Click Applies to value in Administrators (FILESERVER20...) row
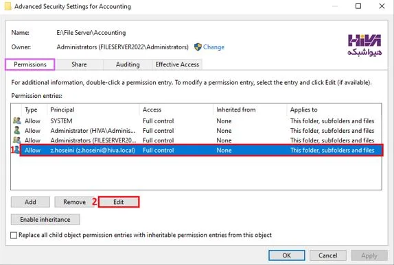394x265 pixels. point(332,140)
